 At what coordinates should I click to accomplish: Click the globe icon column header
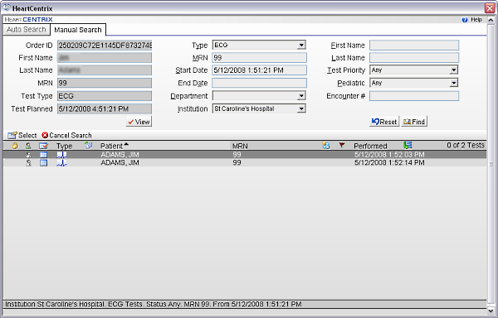(x=326, y=146)
